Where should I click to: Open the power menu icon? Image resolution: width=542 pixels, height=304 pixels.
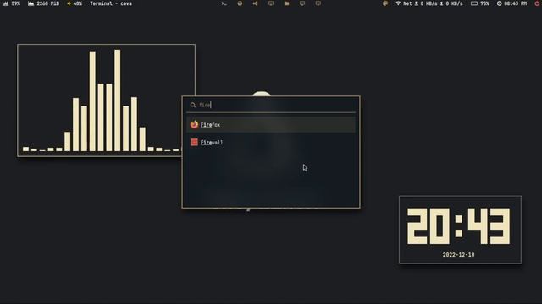tap(537, 3)
